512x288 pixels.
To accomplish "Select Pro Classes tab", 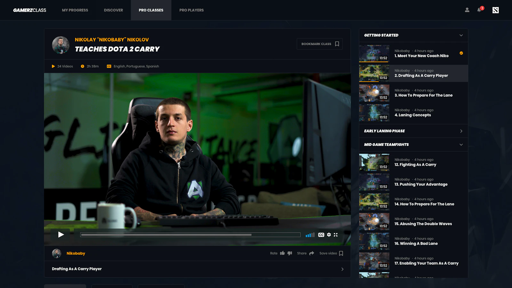I will 151,10.
